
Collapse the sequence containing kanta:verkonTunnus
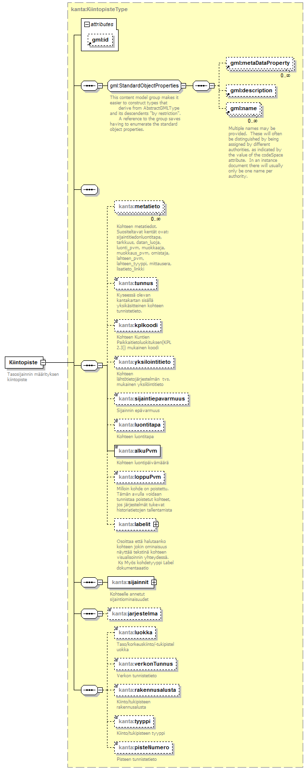100,690
